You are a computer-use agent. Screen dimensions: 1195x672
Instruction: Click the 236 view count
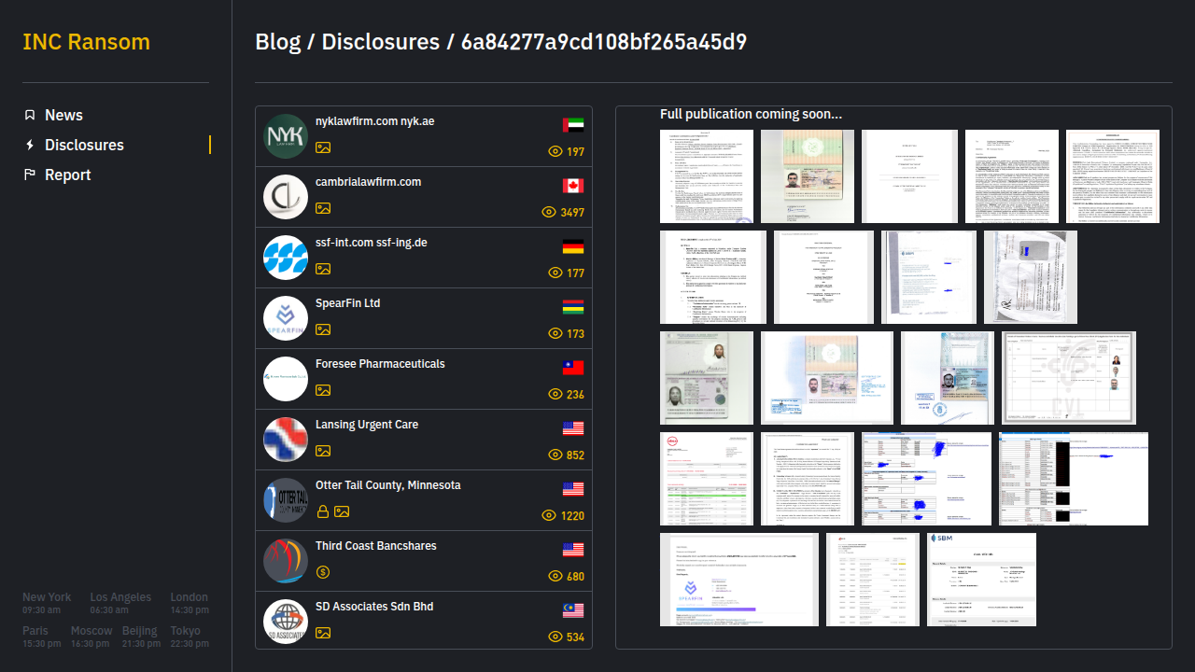(575, 394)
